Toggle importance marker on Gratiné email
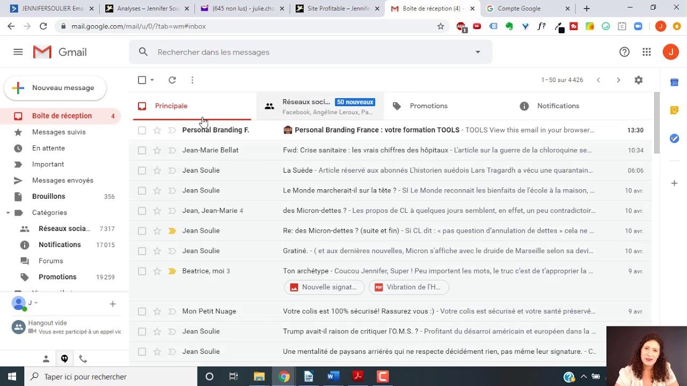The image size is (687, 386). 172,251
